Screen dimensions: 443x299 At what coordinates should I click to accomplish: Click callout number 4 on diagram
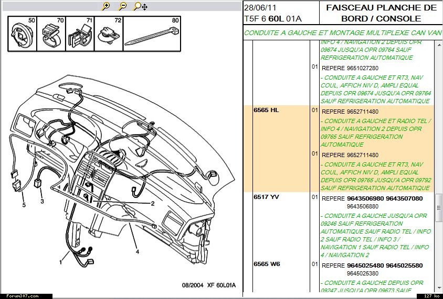coord(137,251)
